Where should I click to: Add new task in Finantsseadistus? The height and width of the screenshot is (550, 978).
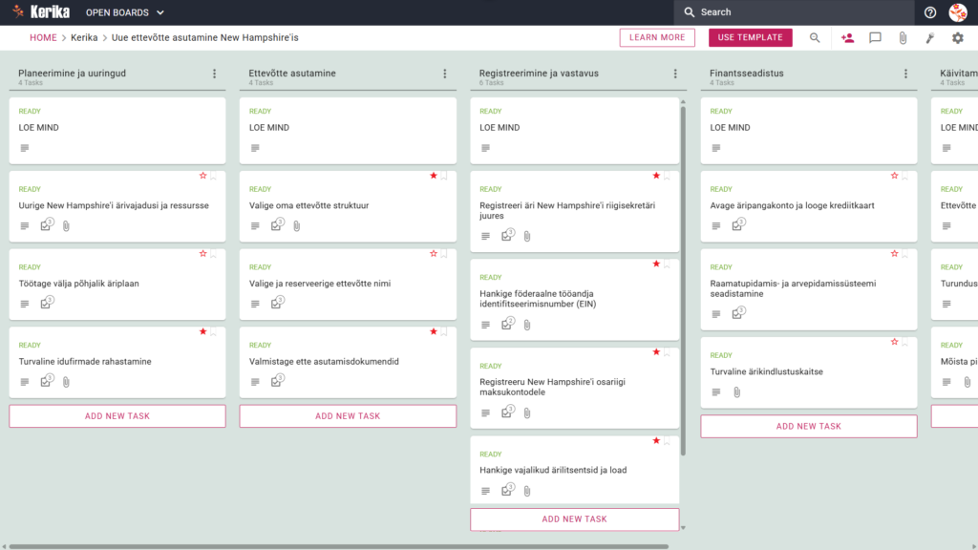click(808, 427)
